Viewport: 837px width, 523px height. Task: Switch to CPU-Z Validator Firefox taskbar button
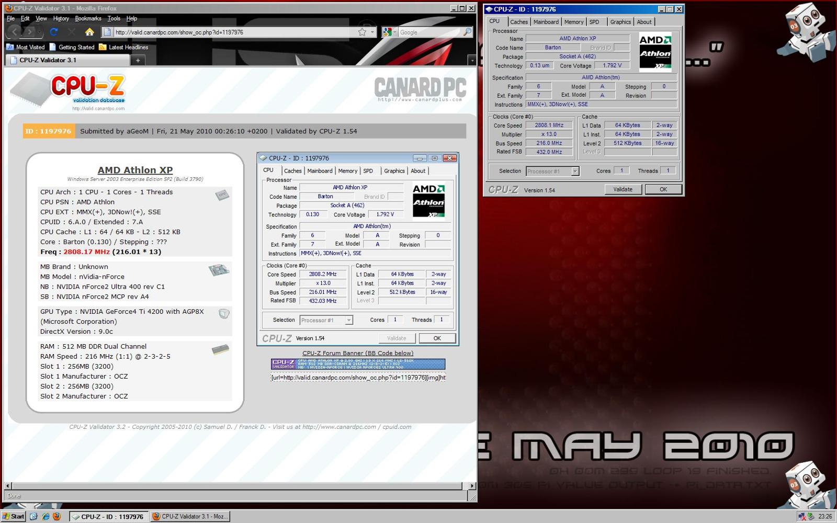tap(190, 516)
